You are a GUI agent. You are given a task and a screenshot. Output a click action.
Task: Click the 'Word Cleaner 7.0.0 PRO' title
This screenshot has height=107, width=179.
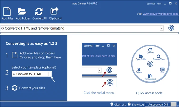[x=84, y=3]
